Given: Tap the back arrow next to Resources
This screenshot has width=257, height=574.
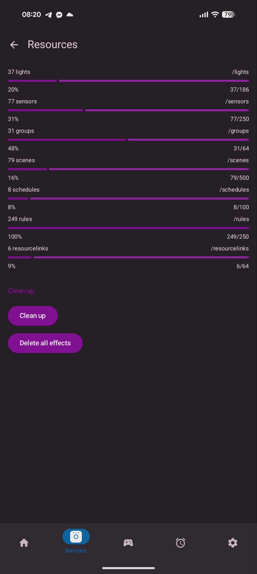Looking at the screenshot, I should 14,45.
